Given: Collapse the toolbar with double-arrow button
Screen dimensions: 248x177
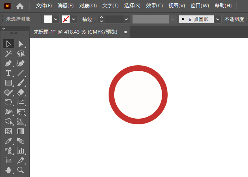Looking at the screenshot, I should tap(4, 29).
